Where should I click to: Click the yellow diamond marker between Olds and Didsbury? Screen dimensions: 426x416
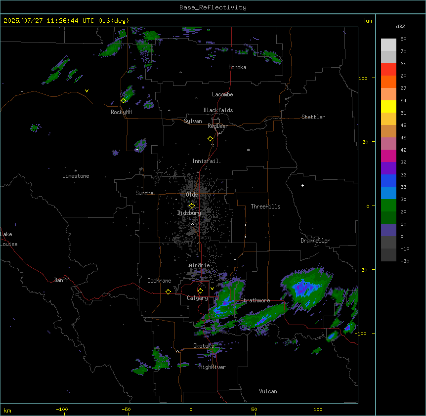click(192, 206)
